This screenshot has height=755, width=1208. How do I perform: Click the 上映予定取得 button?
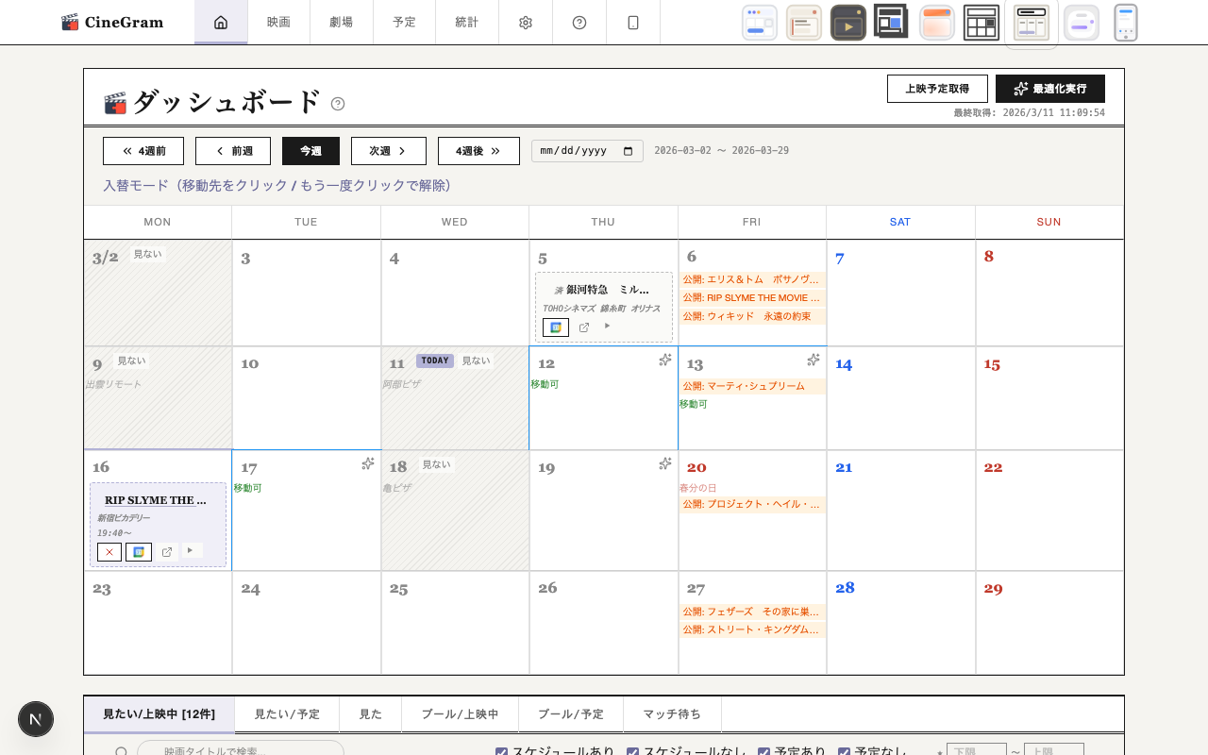tap(937, 88)
